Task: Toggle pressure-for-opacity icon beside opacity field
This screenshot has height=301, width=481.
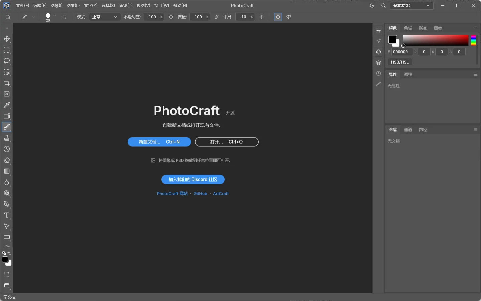Action: click(171, 17)
